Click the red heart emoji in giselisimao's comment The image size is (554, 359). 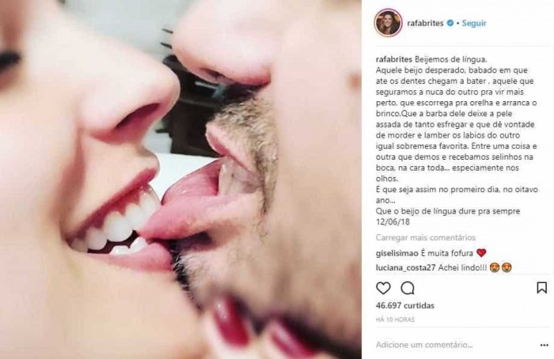481,253
